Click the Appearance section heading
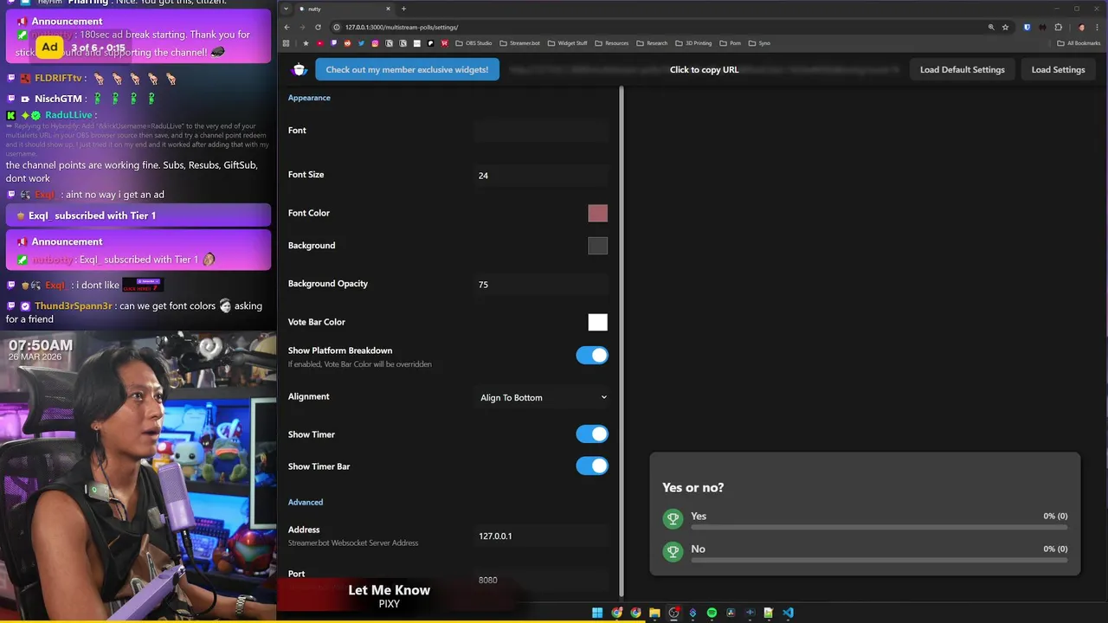 pos(309,98)
